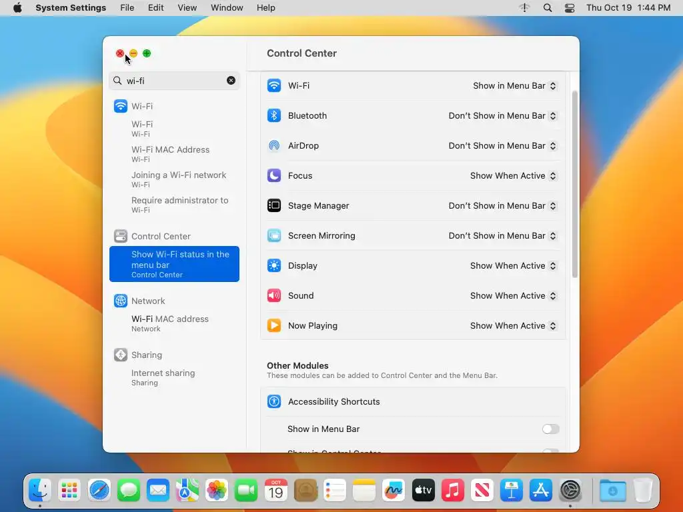The image size is (683, 512).
Task: Open App Store from the Dock
Action: point(540,491)
